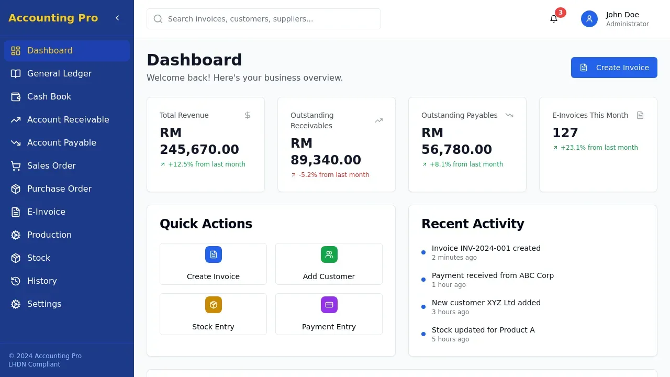
Task: Click the E-Invoices This Month document icon
Action: point(640,115)
